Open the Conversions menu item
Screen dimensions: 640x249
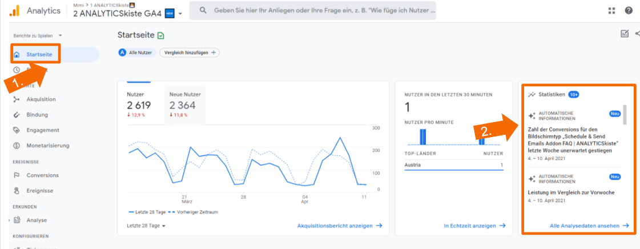point(42,175)
